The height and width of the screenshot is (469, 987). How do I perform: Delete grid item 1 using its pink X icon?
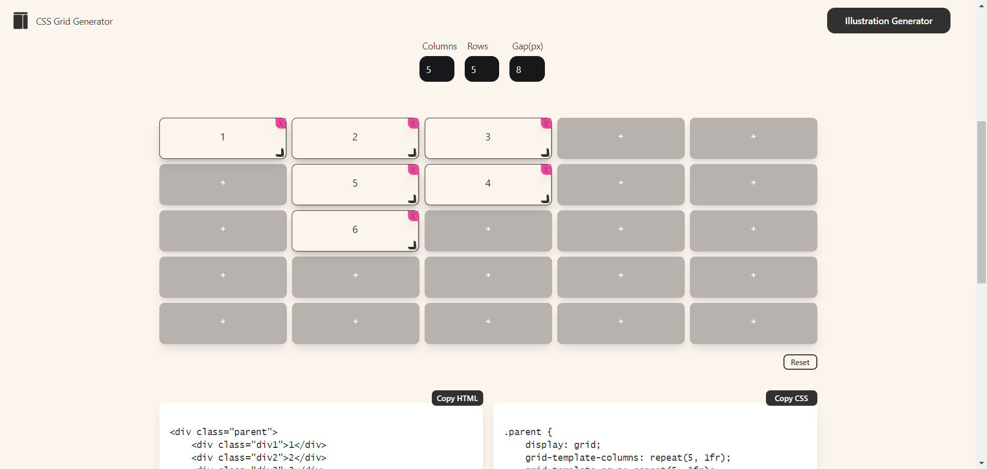(281, 123)
